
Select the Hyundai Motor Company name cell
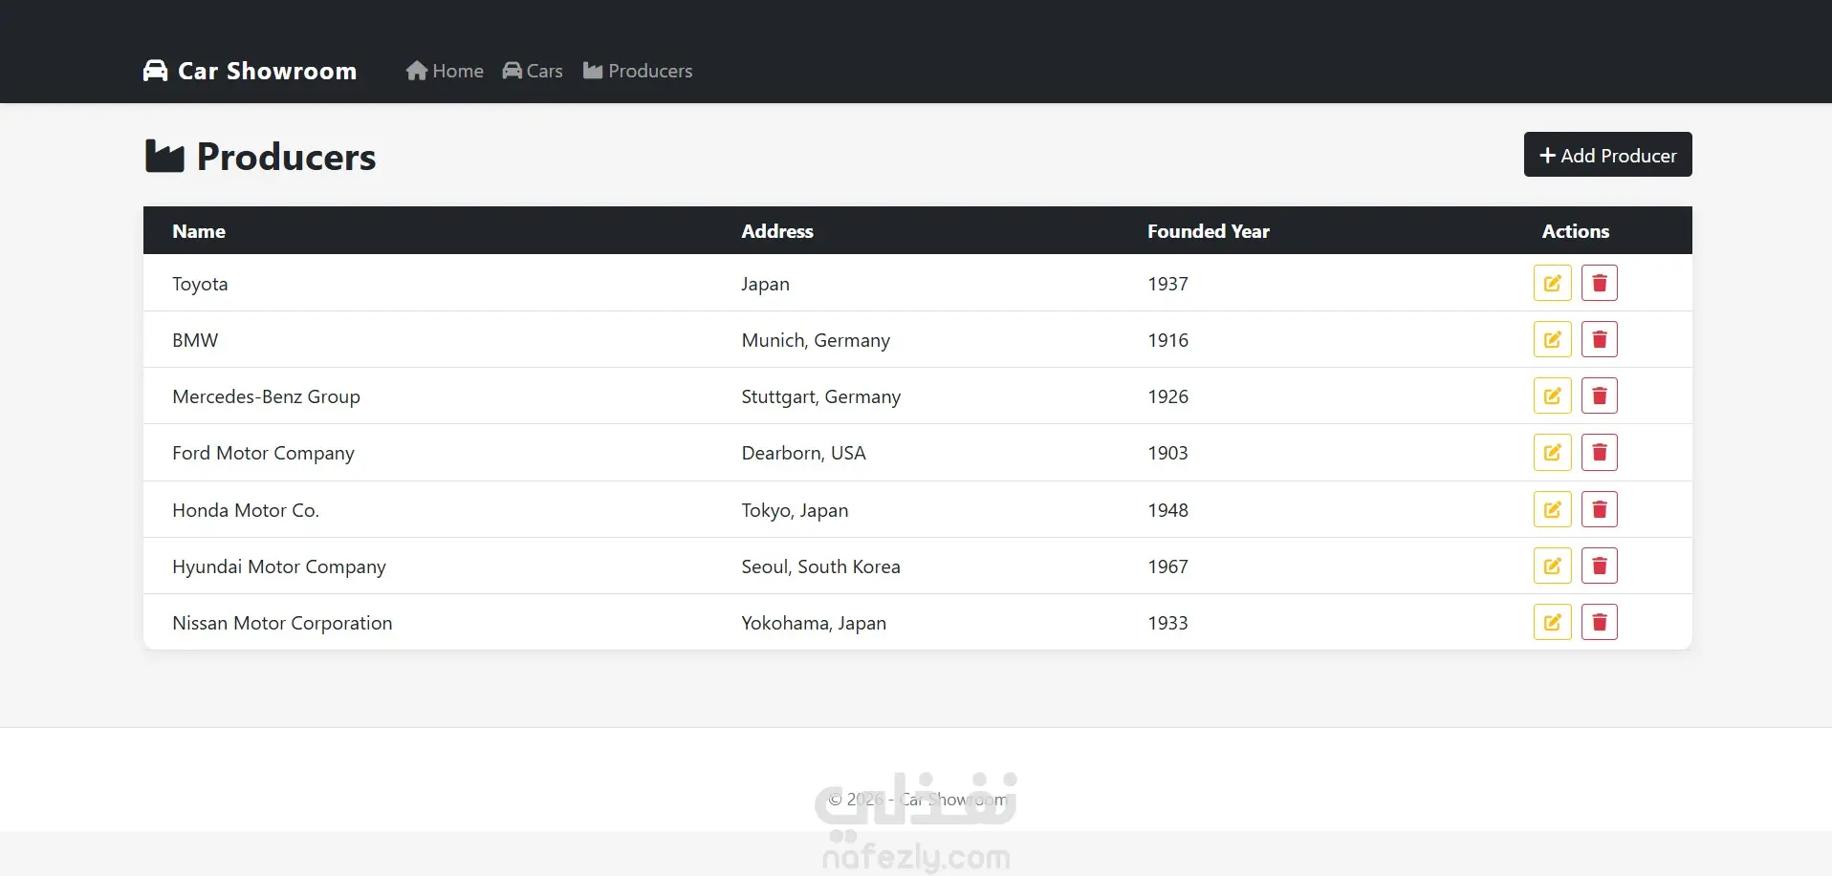coord(279,566)
